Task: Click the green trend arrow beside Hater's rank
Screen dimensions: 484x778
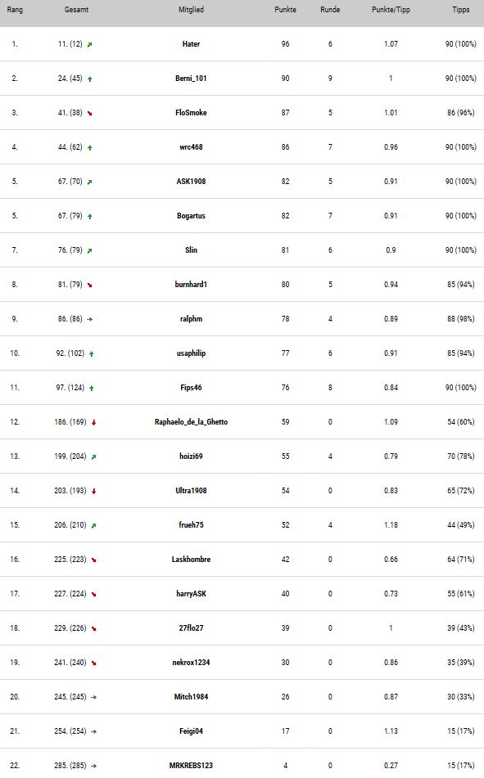Action: pos(89,45)
